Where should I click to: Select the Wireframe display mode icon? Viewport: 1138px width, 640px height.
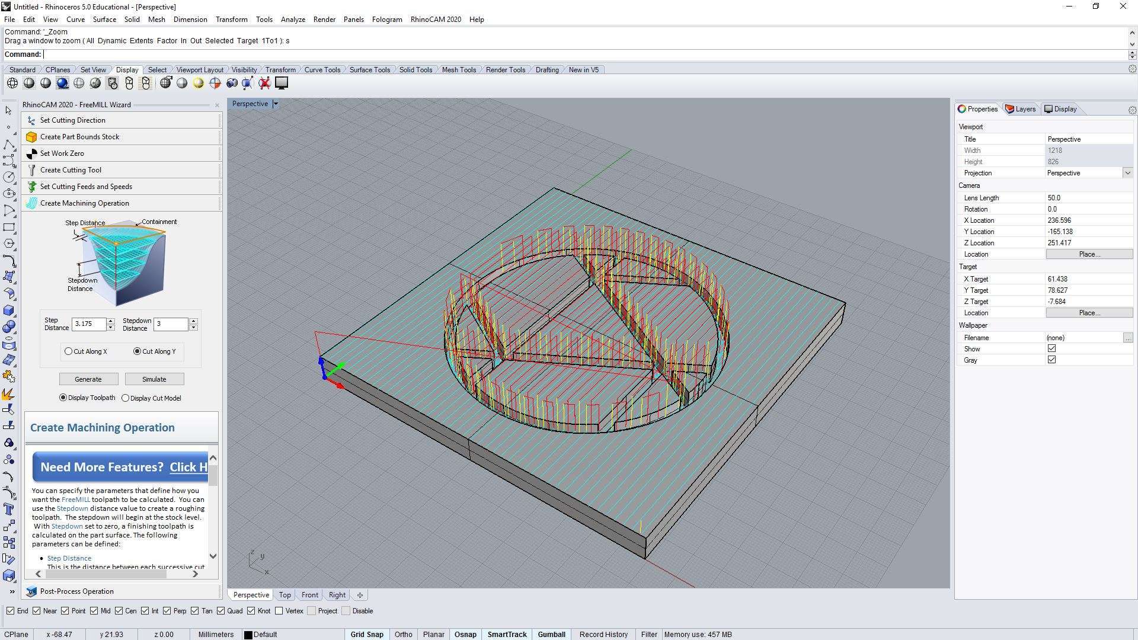[12, 83]
